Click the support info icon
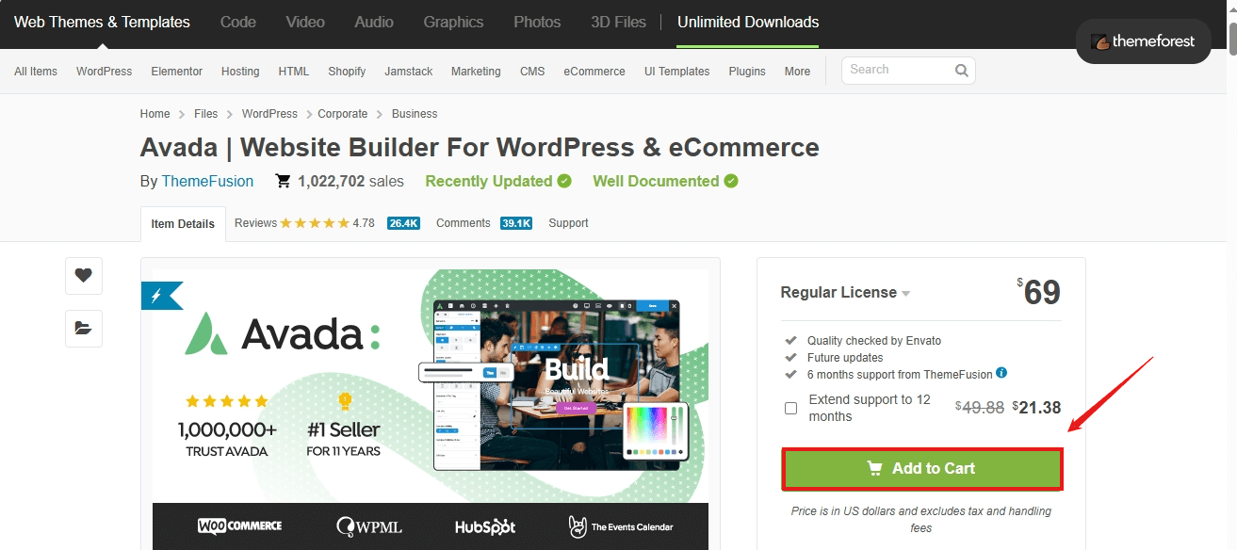Image resolution: width=1237 pixels, height=550 pixels. pyautogui.click(x=1001, y=373)
